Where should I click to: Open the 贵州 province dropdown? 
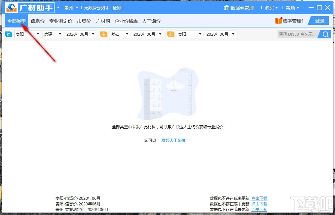coord(71,7)
